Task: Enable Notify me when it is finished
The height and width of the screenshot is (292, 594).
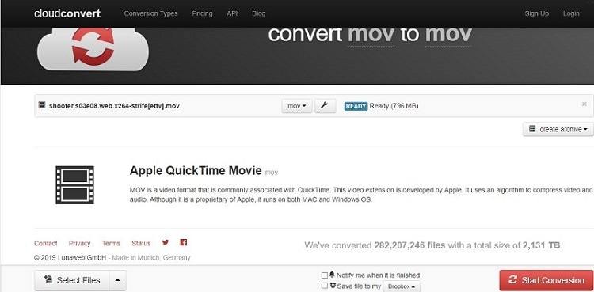Action: [x=324, y=275]
